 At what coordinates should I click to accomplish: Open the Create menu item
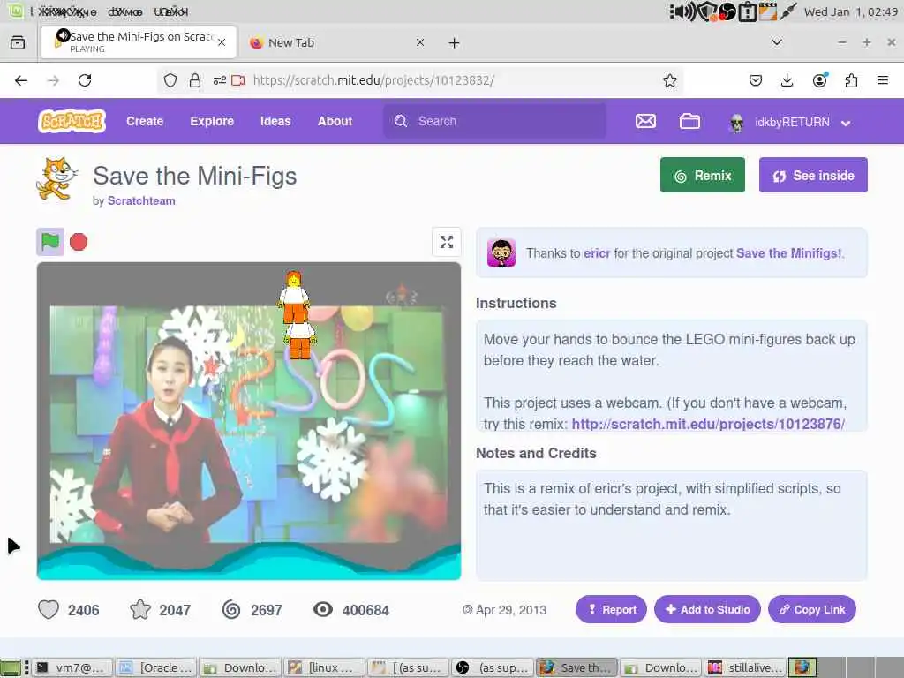145,121
